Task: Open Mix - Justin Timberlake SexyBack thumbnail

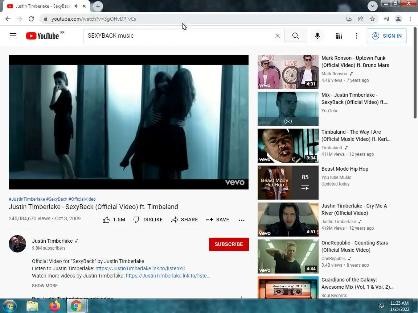Action: click(288, 109)
